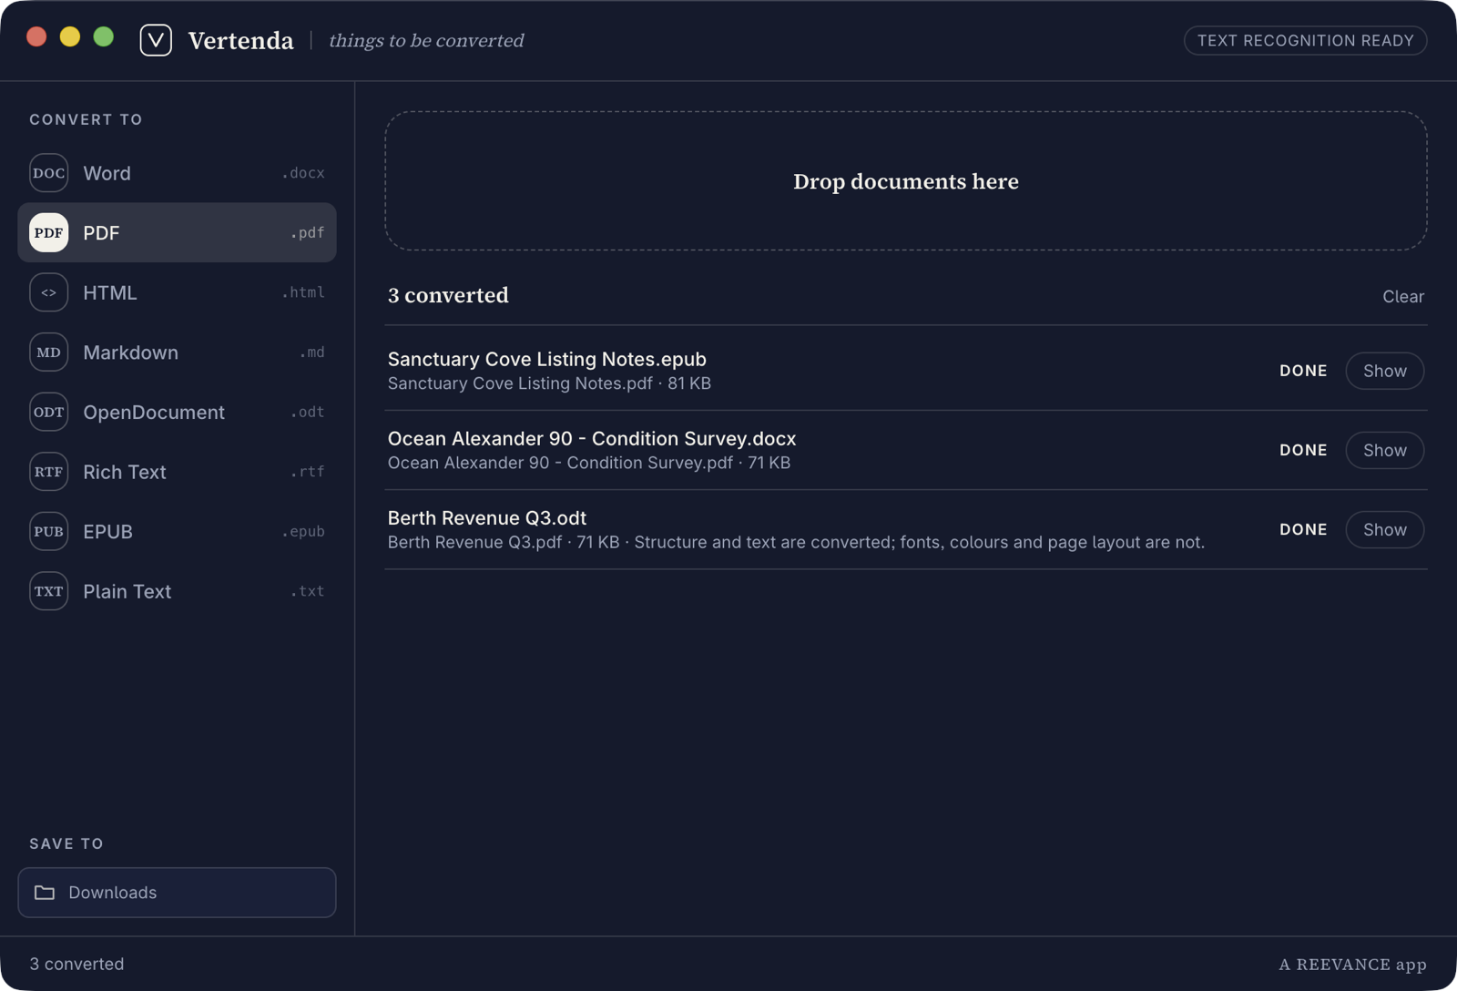
Task: Click Ocean Alexander 90 - Condition Survey.docx filename
Action: point(592,438)
